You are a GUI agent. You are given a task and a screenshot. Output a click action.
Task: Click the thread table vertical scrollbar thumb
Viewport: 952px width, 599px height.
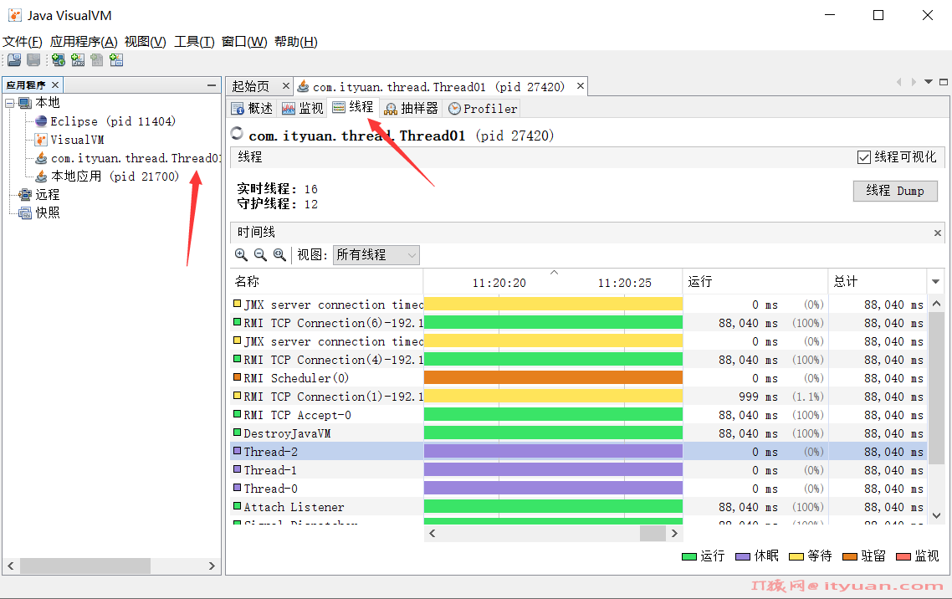coord(936,388)
